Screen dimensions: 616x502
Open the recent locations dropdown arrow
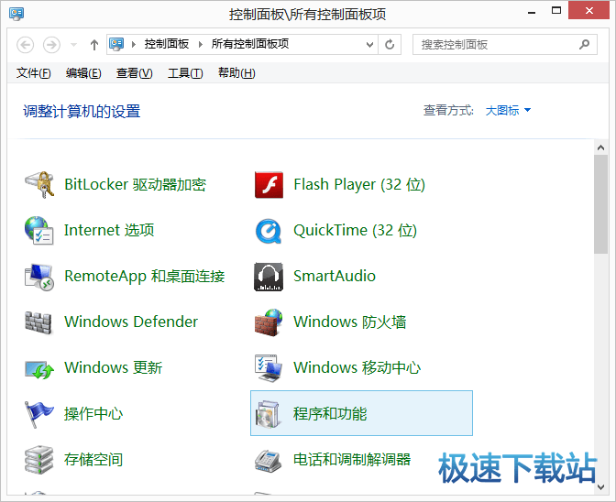(x=73, y=45)
